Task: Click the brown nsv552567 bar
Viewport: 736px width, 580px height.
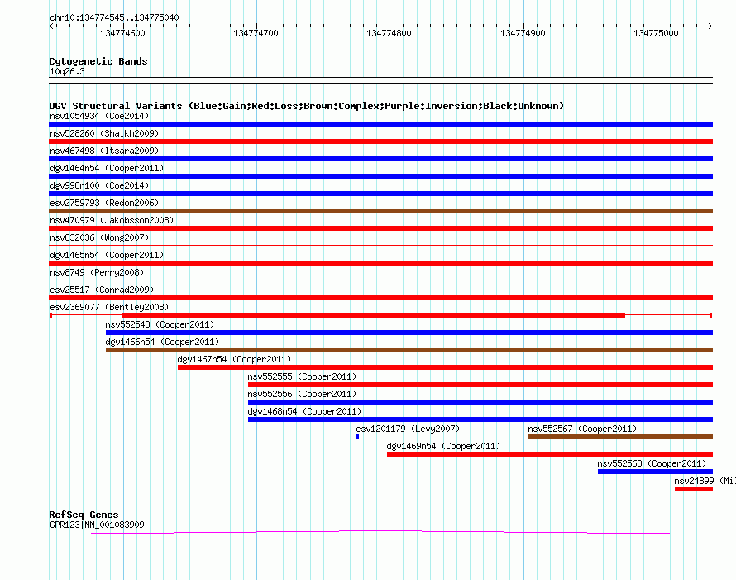Action: [x=620, y=437]
